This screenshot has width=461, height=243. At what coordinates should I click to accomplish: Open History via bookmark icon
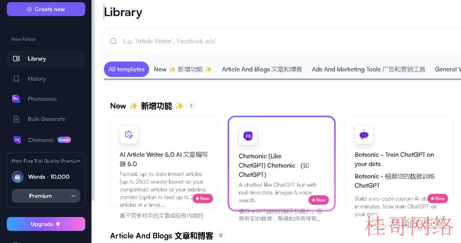(16, 79)
